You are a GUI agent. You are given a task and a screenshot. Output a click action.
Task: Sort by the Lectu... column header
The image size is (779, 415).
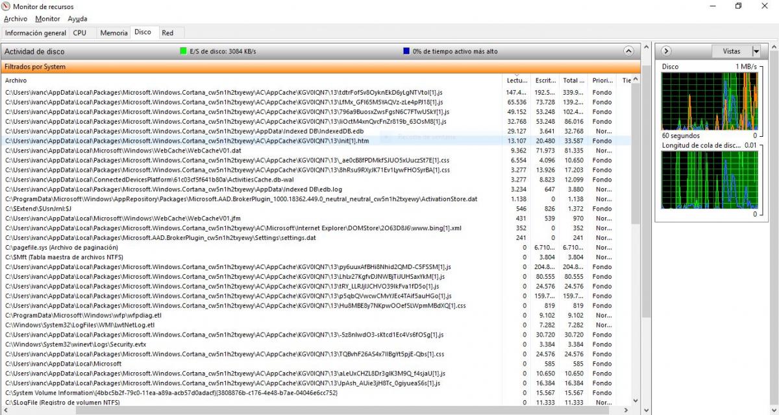tap(517, 80)
